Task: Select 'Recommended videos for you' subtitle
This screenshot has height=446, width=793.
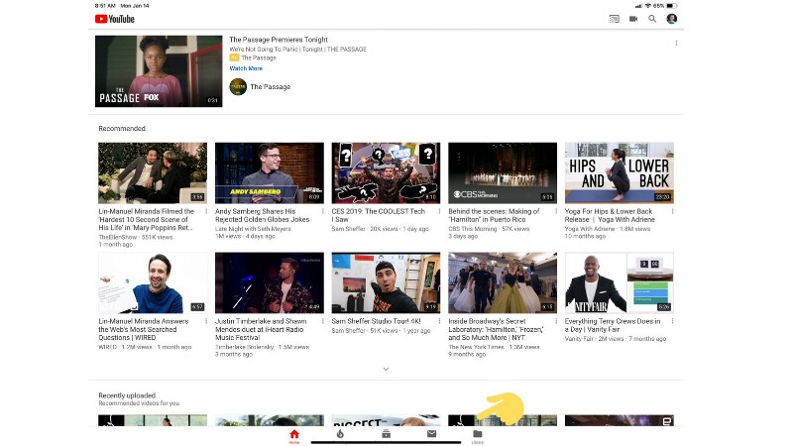Action: pyautogui.click(x=139, y=403)
